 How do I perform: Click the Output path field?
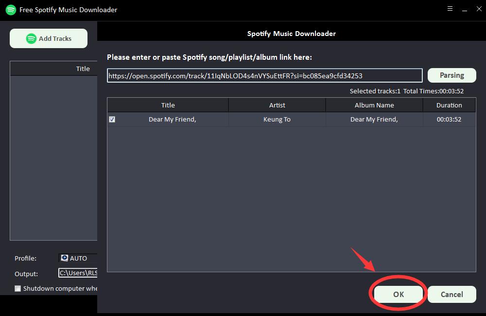[x=78, y=273]
